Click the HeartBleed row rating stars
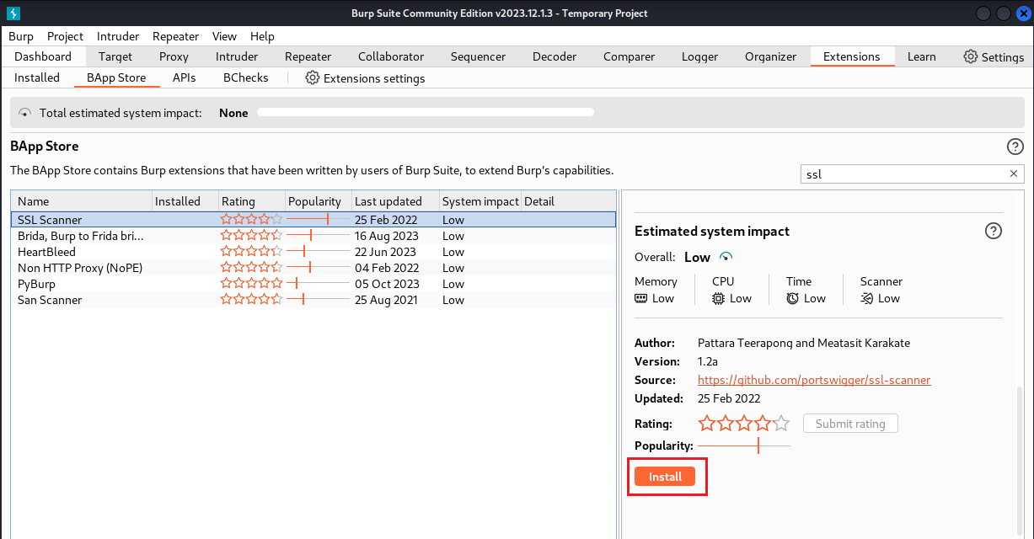The width and height of the screenshot is (1034, 539). (x=252, y=252)
